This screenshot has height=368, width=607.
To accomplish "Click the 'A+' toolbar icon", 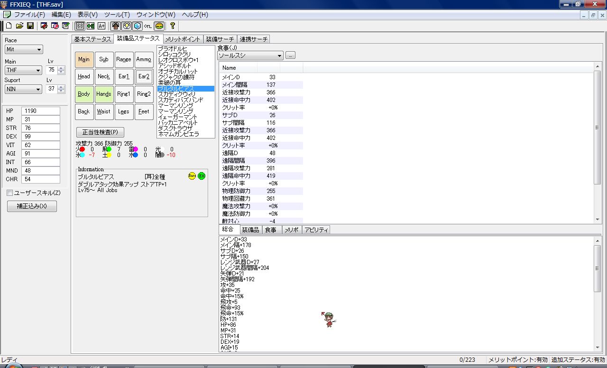I will [x=101, y=26].
